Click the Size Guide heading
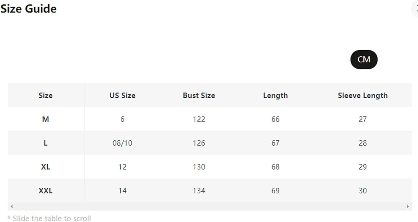The height and width of the screenshot is (222, 418). point(28,9)
